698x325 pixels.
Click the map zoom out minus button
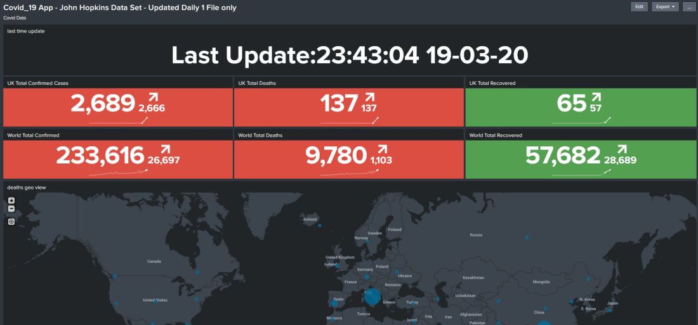tap(11, 208)
